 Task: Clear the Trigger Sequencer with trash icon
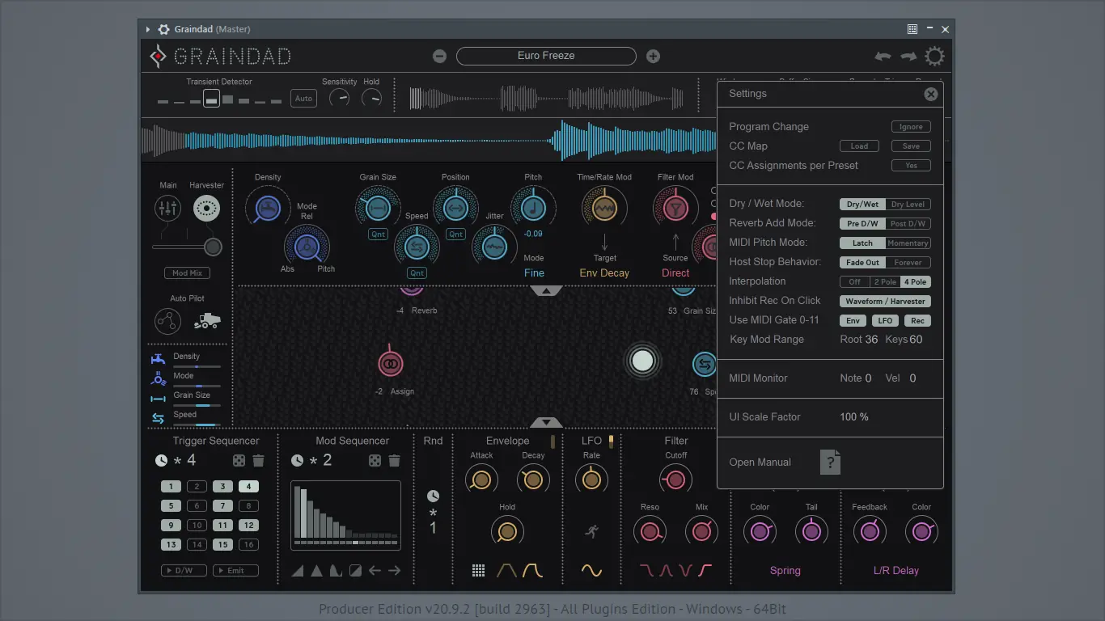coord(258,460)
